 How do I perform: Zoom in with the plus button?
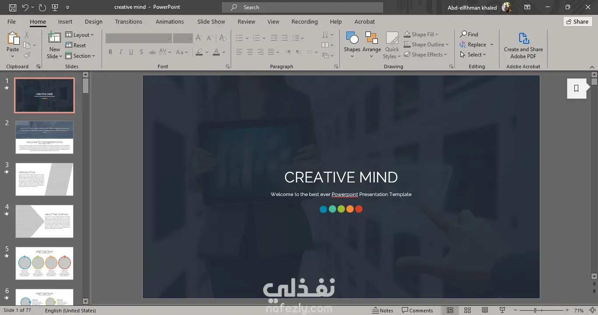[x=567, y=311]
